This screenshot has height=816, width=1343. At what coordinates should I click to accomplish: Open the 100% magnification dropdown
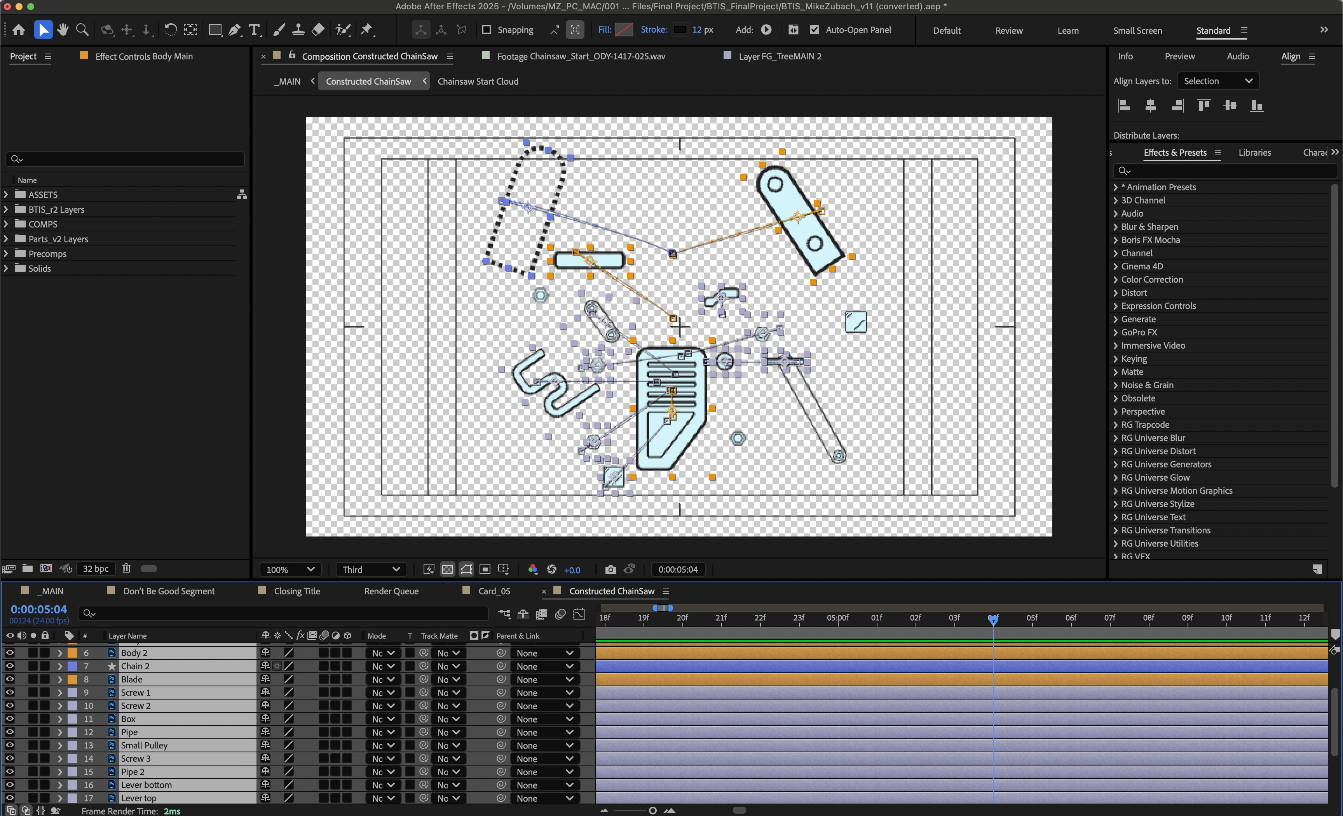click(x=290, y=569)
